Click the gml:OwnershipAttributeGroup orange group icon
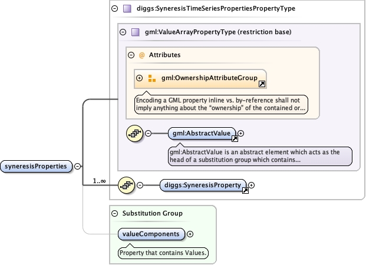The width and height of the screenshot is (366, 265). (151, 78)
